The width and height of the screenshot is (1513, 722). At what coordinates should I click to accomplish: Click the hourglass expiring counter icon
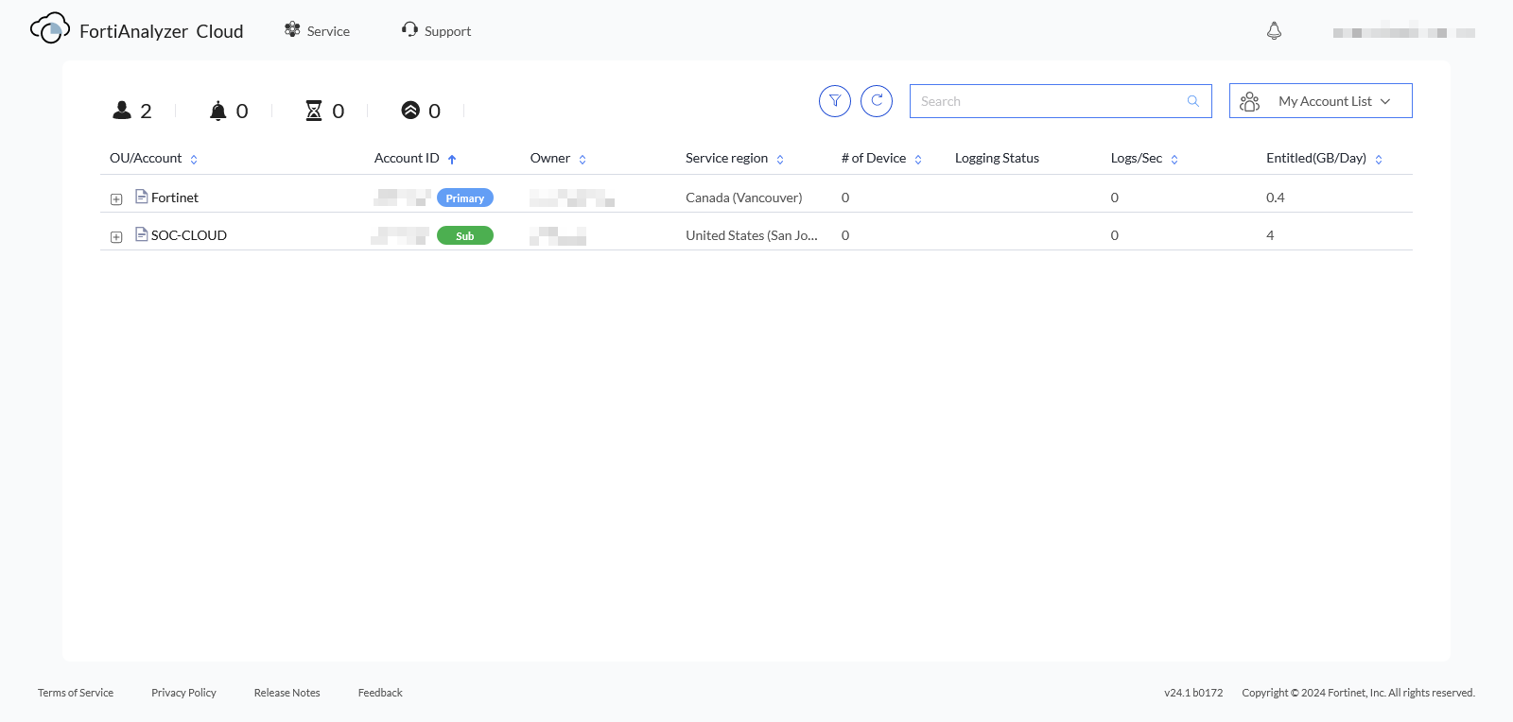[314, 112]
